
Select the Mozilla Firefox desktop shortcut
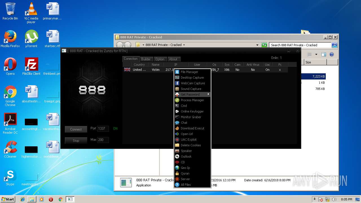coord(10,39)
